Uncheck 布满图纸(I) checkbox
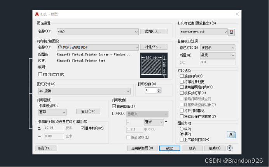 pyautogui.click(x=114, y=106)
